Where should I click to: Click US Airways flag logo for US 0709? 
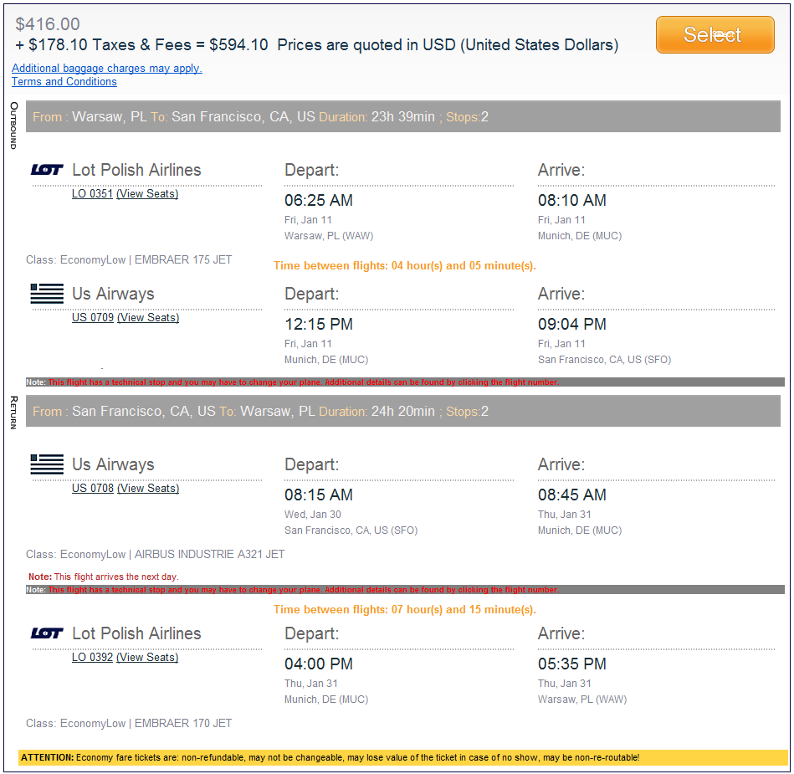[x=47, y=294]
